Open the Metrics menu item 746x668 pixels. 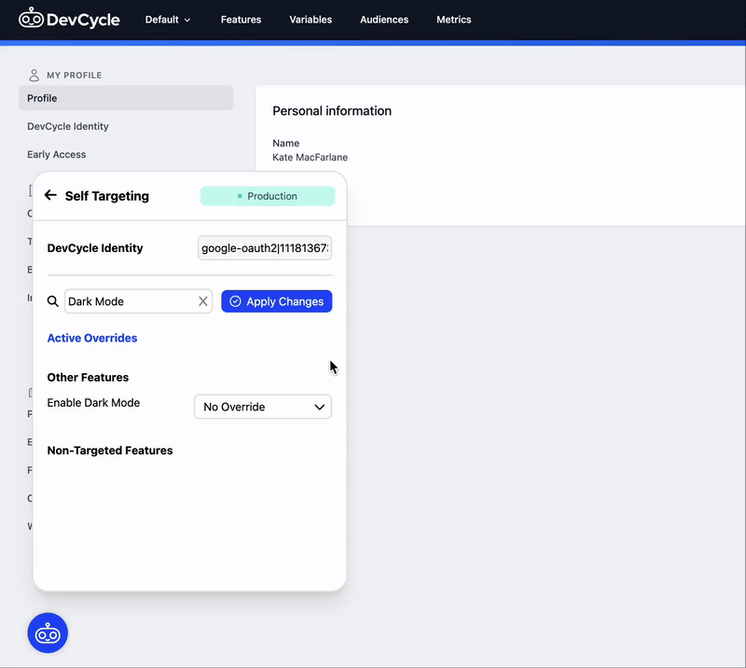coord(454,19)
